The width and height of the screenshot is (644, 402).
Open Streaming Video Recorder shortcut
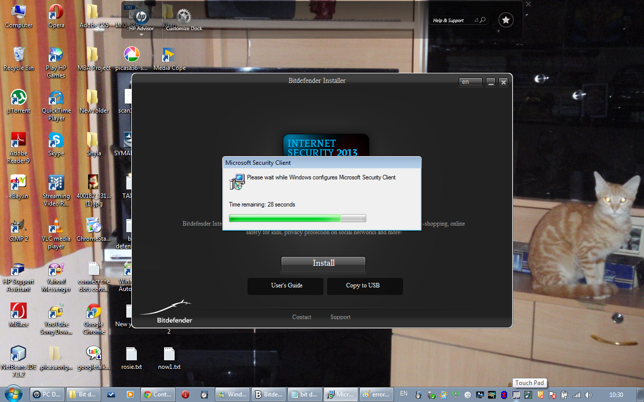click(x=56, y=191)
